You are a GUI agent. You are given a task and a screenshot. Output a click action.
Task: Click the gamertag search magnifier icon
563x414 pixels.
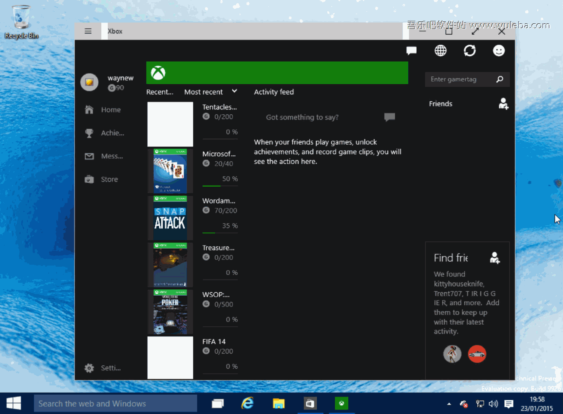(500, 79)
